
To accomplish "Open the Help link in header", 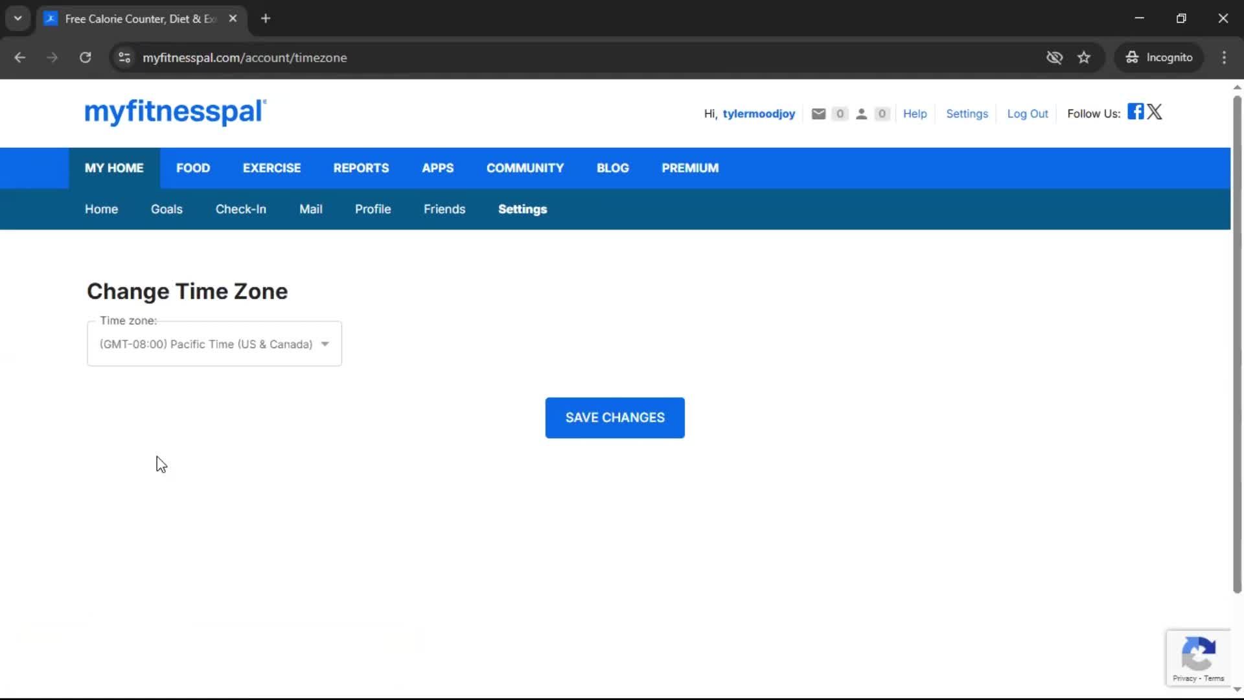I will click(915, 113).
